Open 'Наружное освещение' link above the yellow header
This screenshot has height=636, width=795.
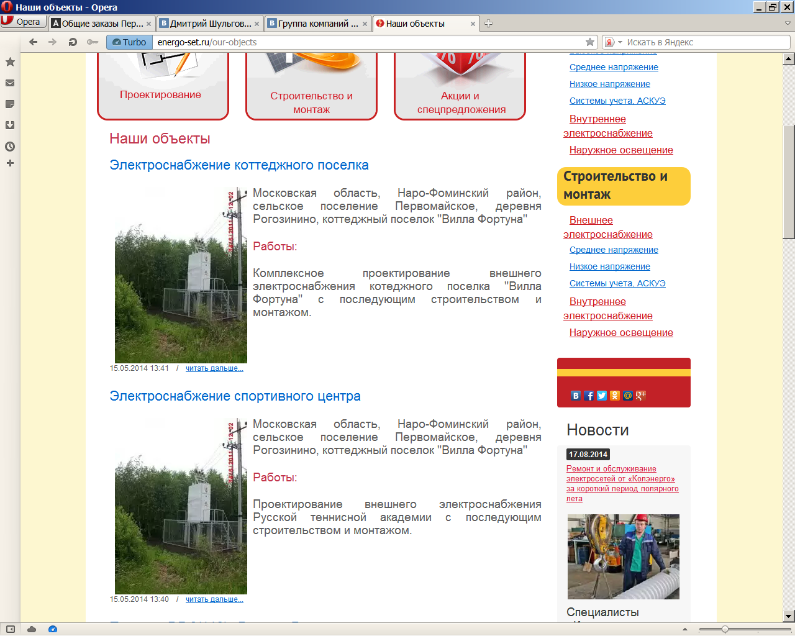point(621,150)
